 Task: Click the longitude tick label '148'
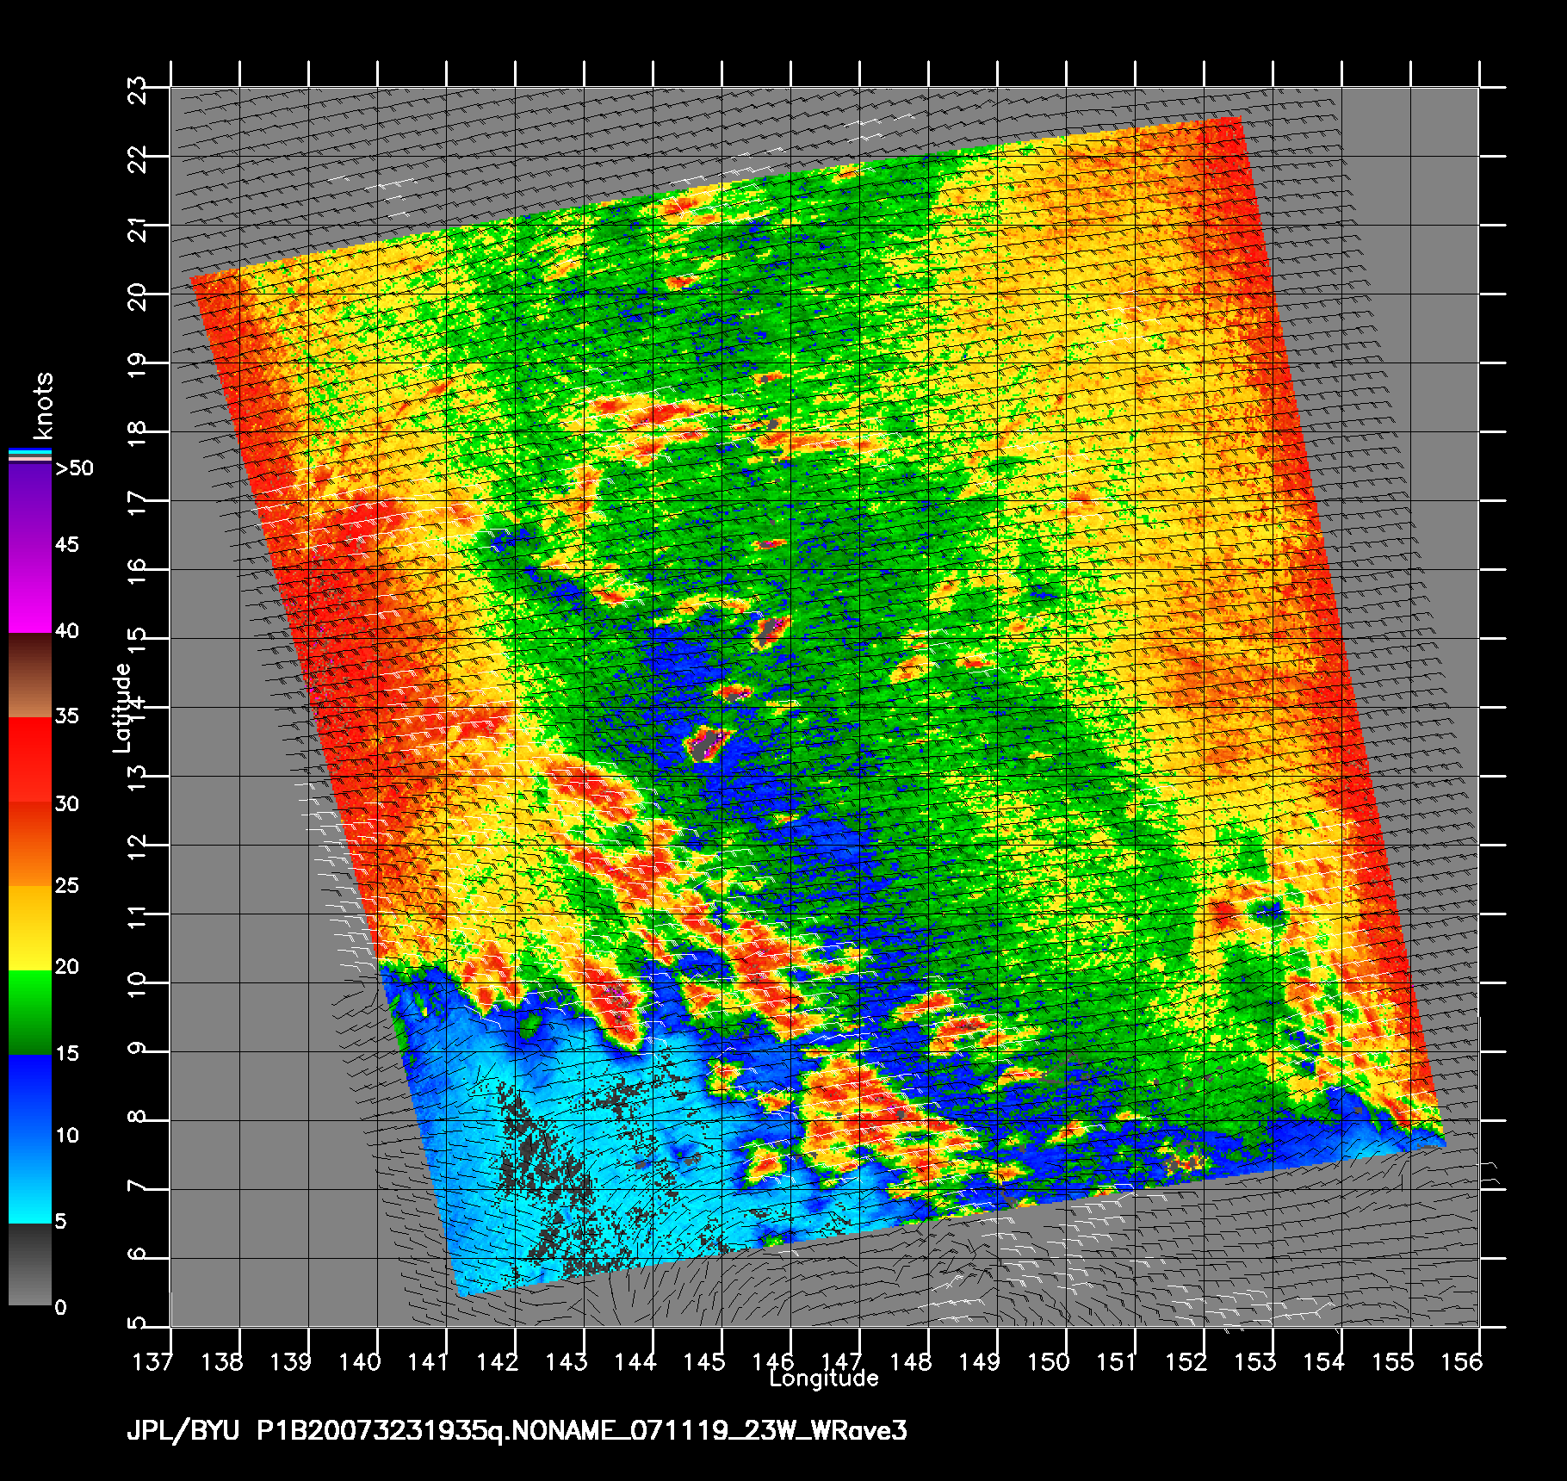(x=910, y=1361)
